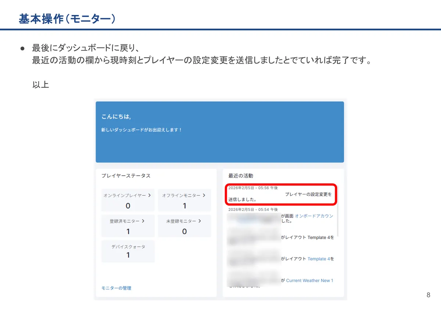
Task: Click the page number 8
Action: coord(428,295)
